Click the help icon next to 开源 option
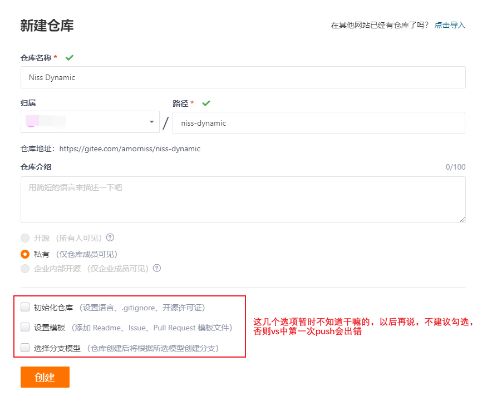Image resolution: width=487 pixels, height=401 pixels. [x=110, y=237]
